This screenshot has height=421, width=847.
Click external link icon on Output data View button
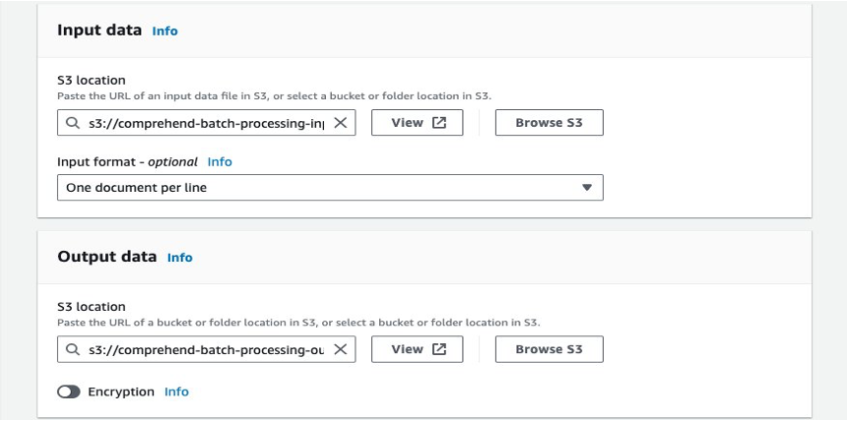439,349
